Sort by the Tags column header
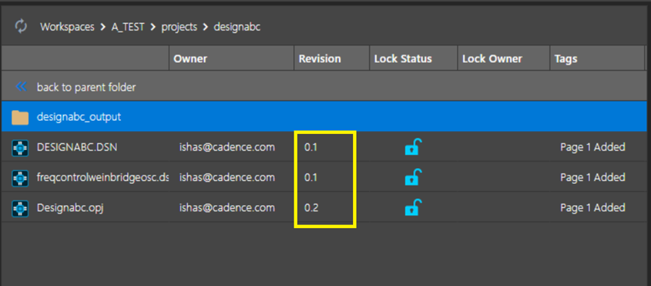The height and width of the screenshot is (286, 651). click(x=597, y=59)
